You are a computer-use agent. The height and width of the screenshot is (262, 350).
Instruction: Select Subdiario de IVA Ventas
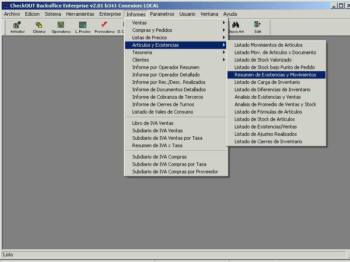[x=175, y=131]
